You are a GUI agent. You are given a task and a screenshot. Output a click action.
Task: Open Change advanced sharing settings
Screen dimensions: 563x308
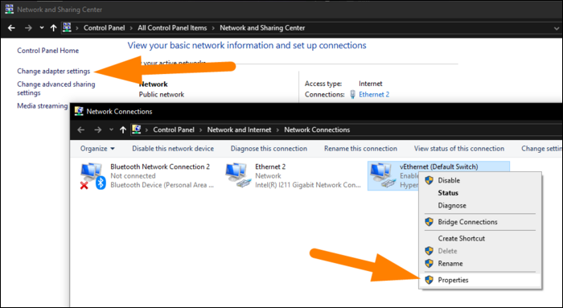[x=56, y=88]
